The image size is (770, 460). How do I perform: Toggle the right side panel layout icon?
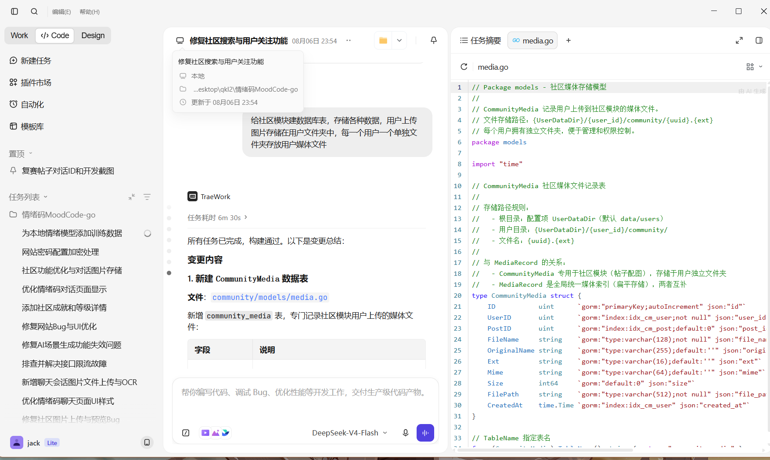click(x=759, y=40)
